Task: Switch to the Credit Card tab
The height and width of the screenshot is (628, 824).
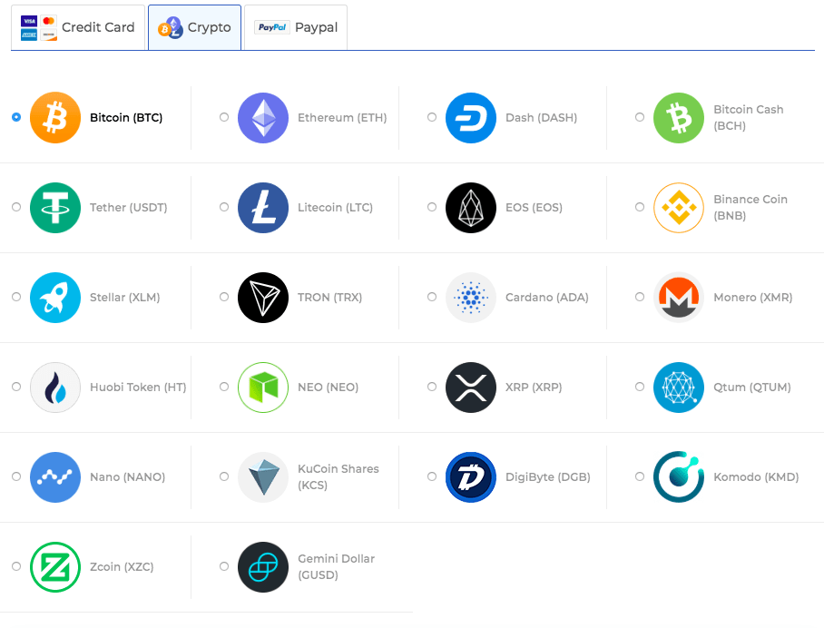Action: (x=78, y=27)
